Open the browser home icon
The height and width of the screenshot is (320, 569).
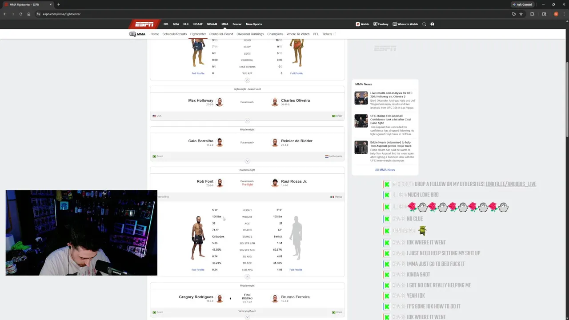tap(29, 14)
